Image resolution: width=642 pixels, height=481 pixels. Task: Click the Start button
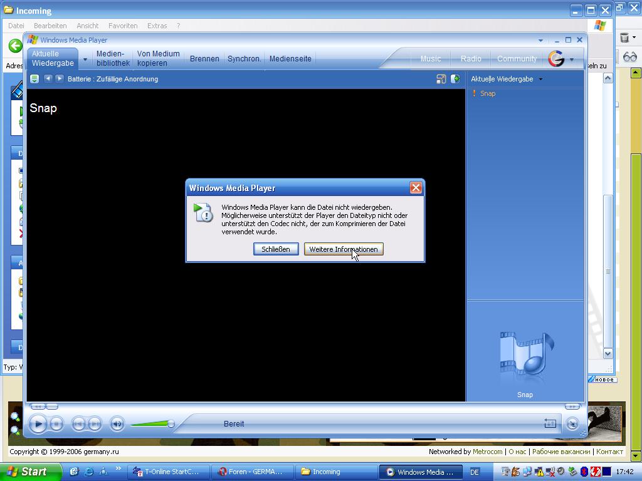point(31,472)
